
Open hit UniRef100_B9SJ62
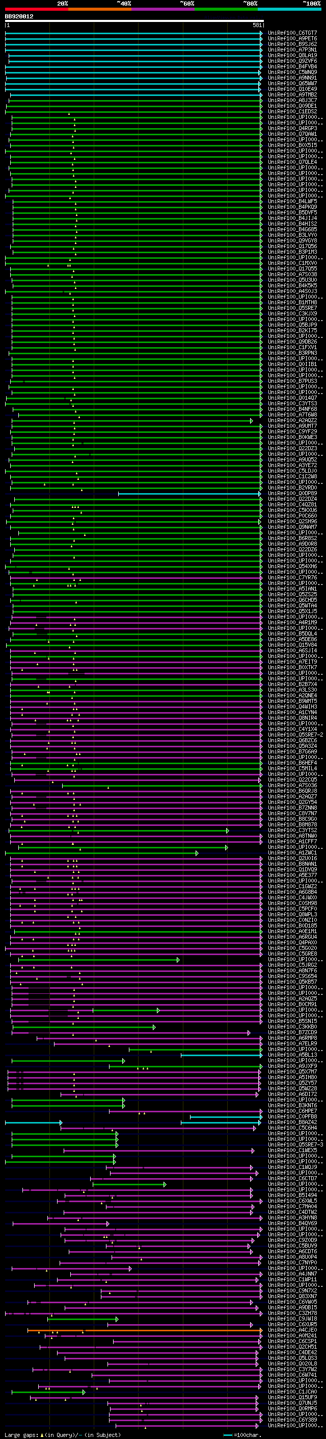(292, 44)
